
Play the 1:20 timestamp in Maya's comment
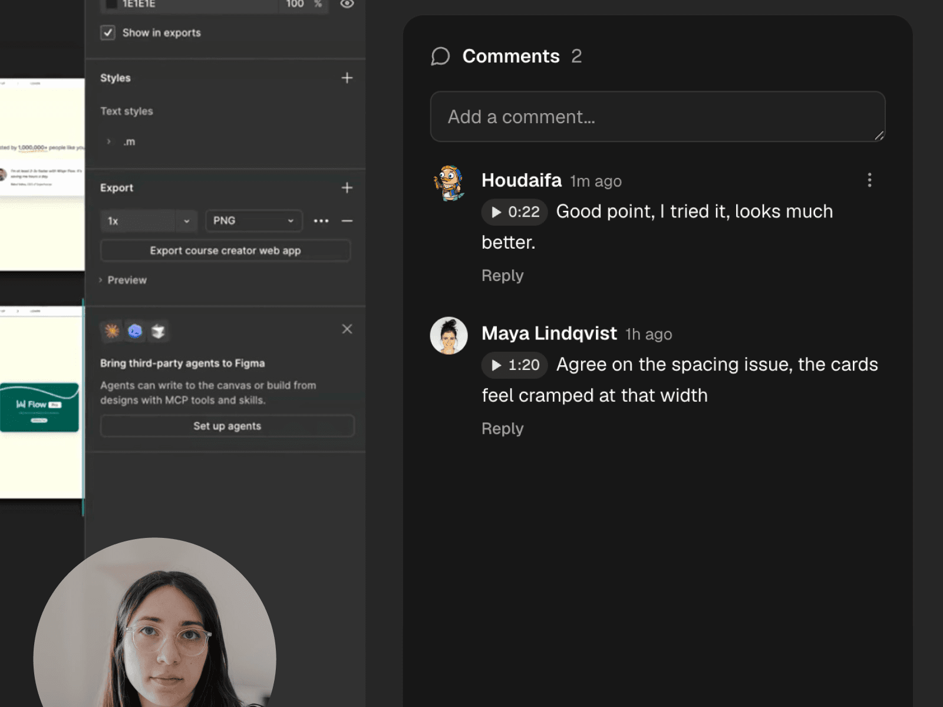pyautogui.click(x=515, y=365)
